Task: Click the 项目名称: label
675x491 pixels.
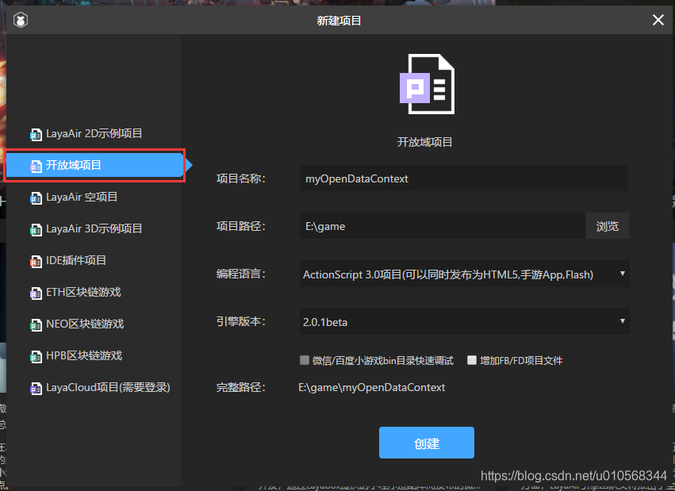Action: pyautogui.click(x=240, y=178)
